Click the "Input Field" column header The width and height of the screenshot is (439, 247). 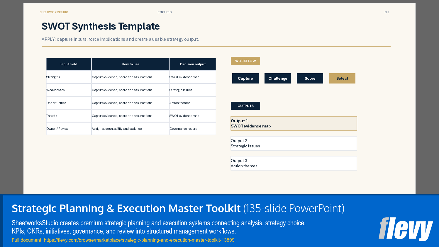(x=69, y=64)
